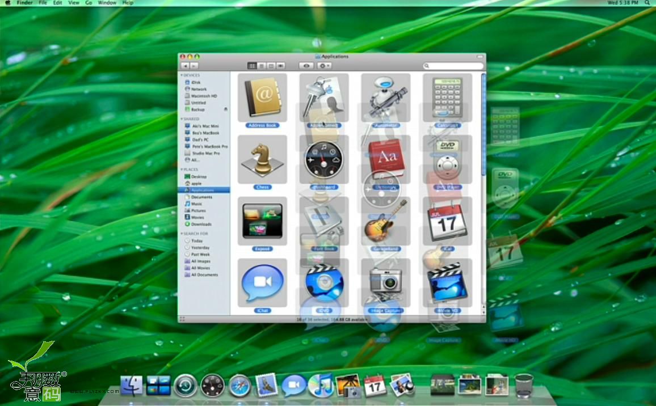Click the Applications window vertical scrollbar

click(483, 124)
